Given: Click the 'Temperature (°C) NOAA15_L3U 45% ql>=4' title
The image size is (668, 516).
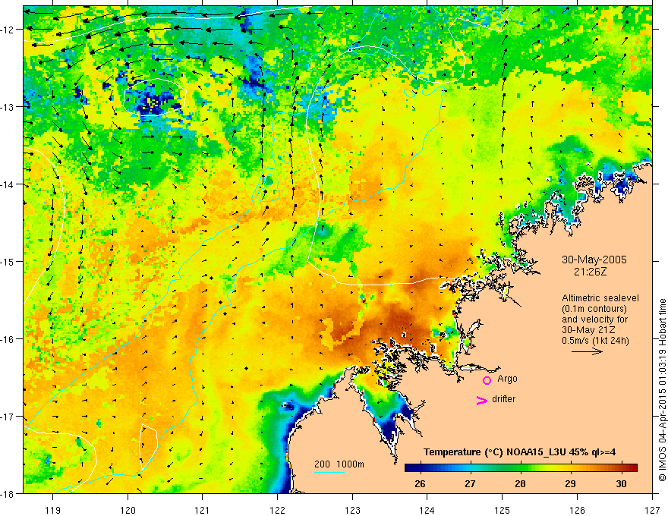Looking at the screenshot, I should pyautogui.click(x=519, y=452).
